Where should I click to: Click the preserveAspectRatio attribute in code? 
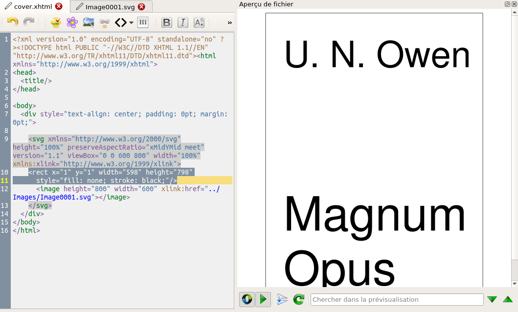[136, 147]
